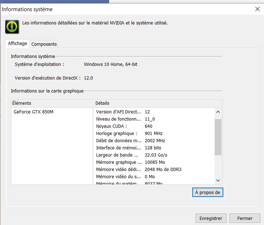Click the 32.03 Go/s value
Image resolution: width=264 pixels, height=225 pixels.
point(156,155)
